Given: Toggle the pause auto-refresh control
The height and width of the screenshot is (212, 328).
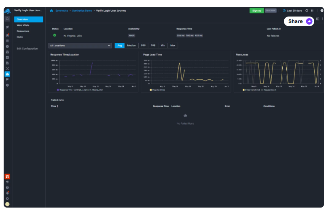Looking at the screenshot, I should click(312, 10).
